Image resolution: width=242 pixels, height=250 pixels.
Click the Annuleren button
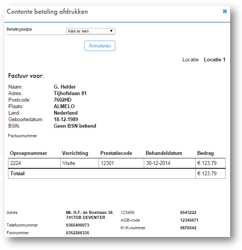point(99,46)
